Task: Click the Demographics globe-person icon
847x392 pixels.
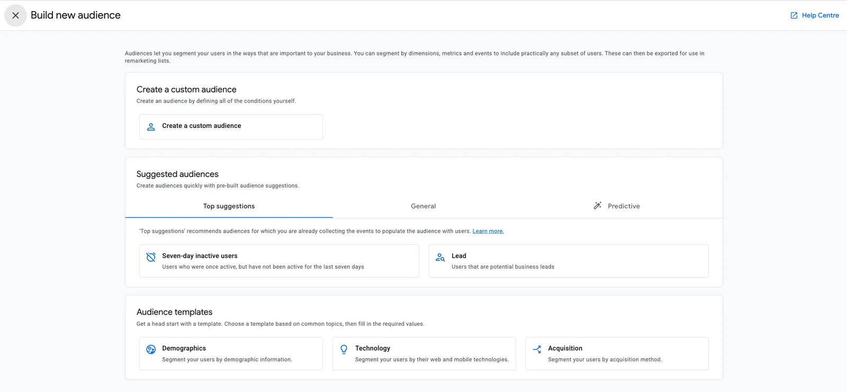Action: 151,349
